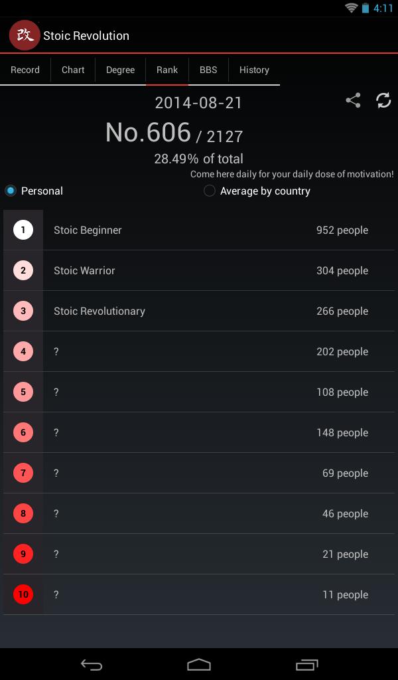
Task: Go to the Degree tab
Action: (x=120, y=70)
